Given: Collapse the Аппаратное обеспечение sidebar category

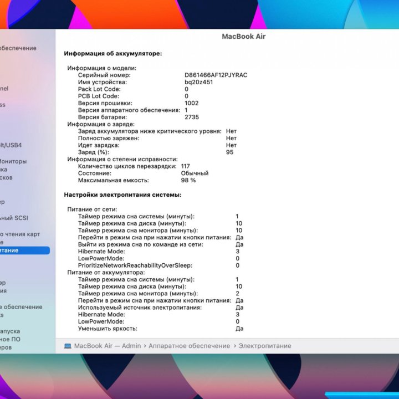Looking at the screenshot, I should (19, 48).
